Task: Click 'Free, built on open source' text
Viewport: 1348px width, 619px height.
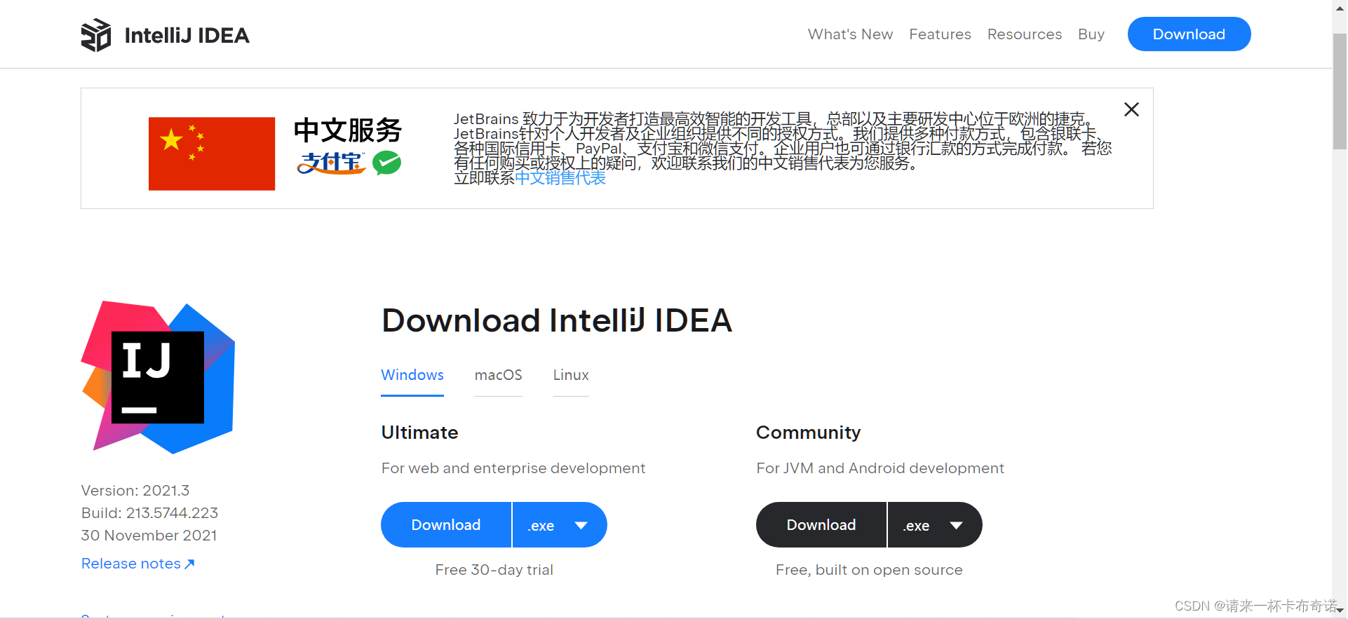Action: tap(869, 570)
